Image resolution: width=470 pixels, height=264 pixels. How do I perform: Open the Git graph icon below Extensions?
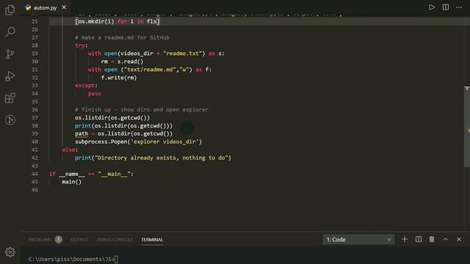(10, 120)
